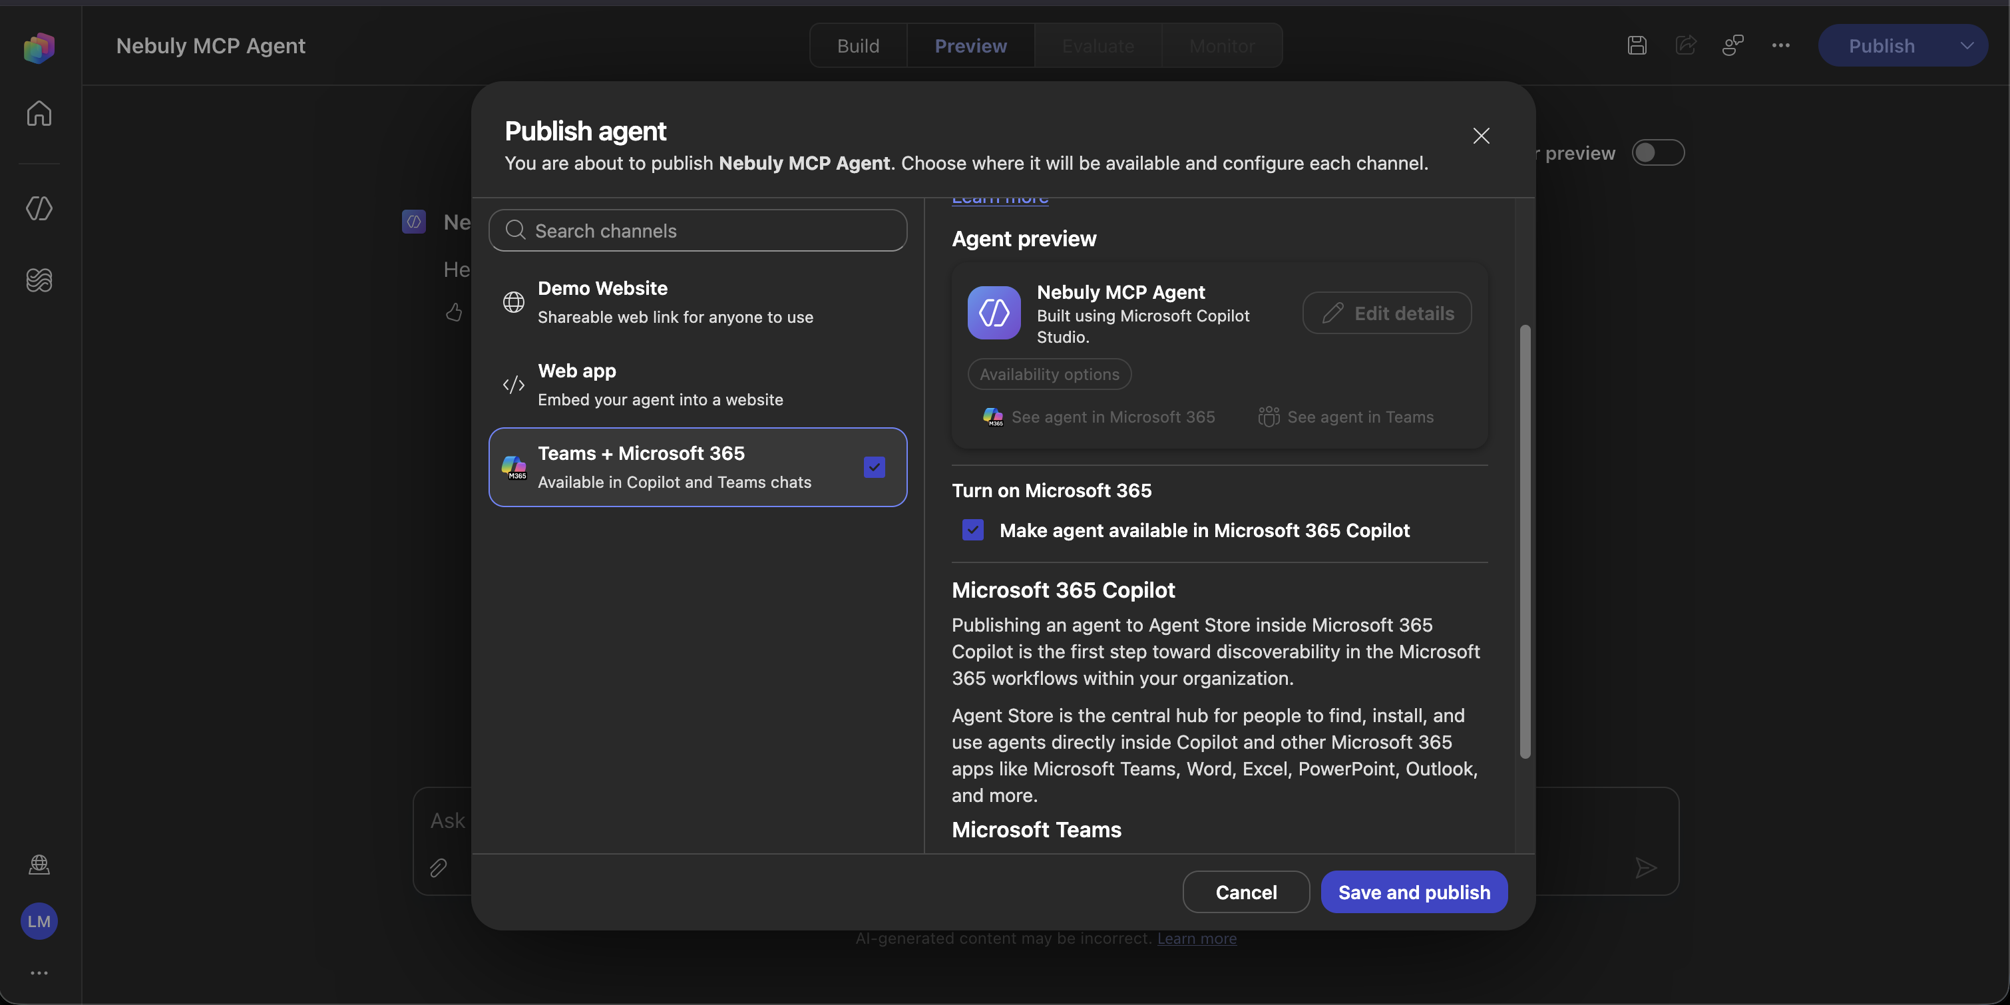Click the environment globe icon in sidebar
The height and width of the screenshot is (1005, 2010).
click(x=39, y=864)
